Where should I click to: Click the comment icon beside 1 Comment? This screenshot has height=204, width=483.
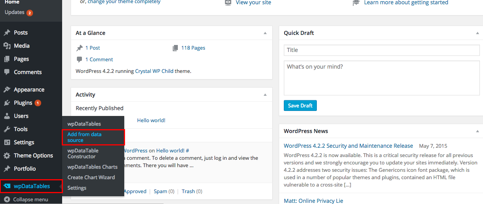pos(79,60)
